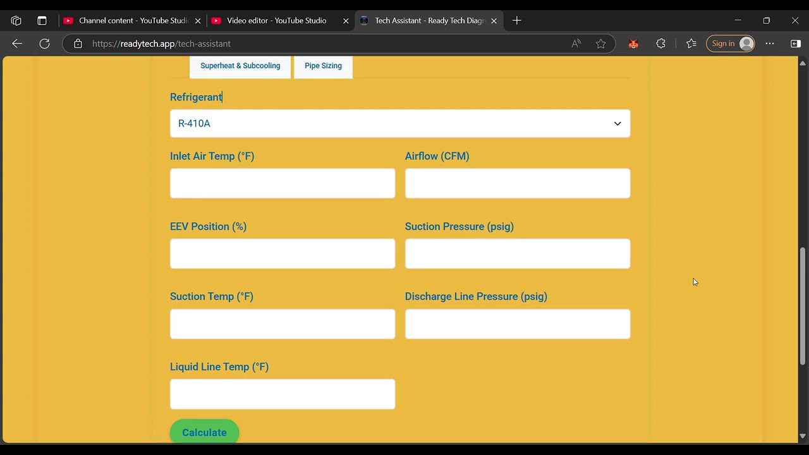Minimize the browser window
Image resolution: width=809 pixels, height=455 pixels.
pyautogui.click(x=738, y=21)
